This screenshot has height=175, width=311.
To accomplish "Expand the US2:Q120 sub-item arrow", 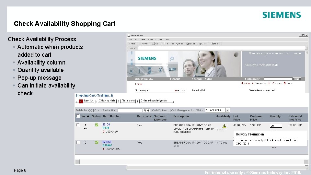I will click(104, 132).
